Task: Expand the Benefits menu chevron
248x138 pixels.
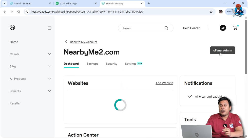Action: [49, 91]
